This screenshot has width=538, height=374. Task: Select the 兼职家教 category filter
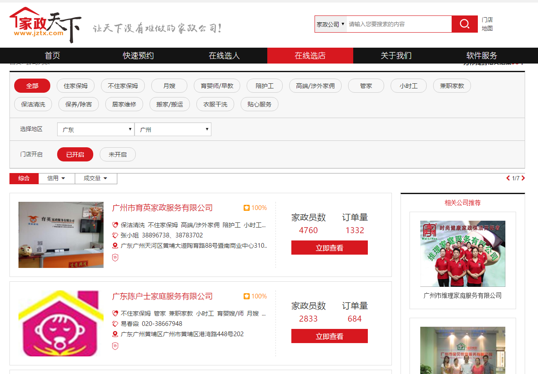pyautogui.click(x=452, y=86)
